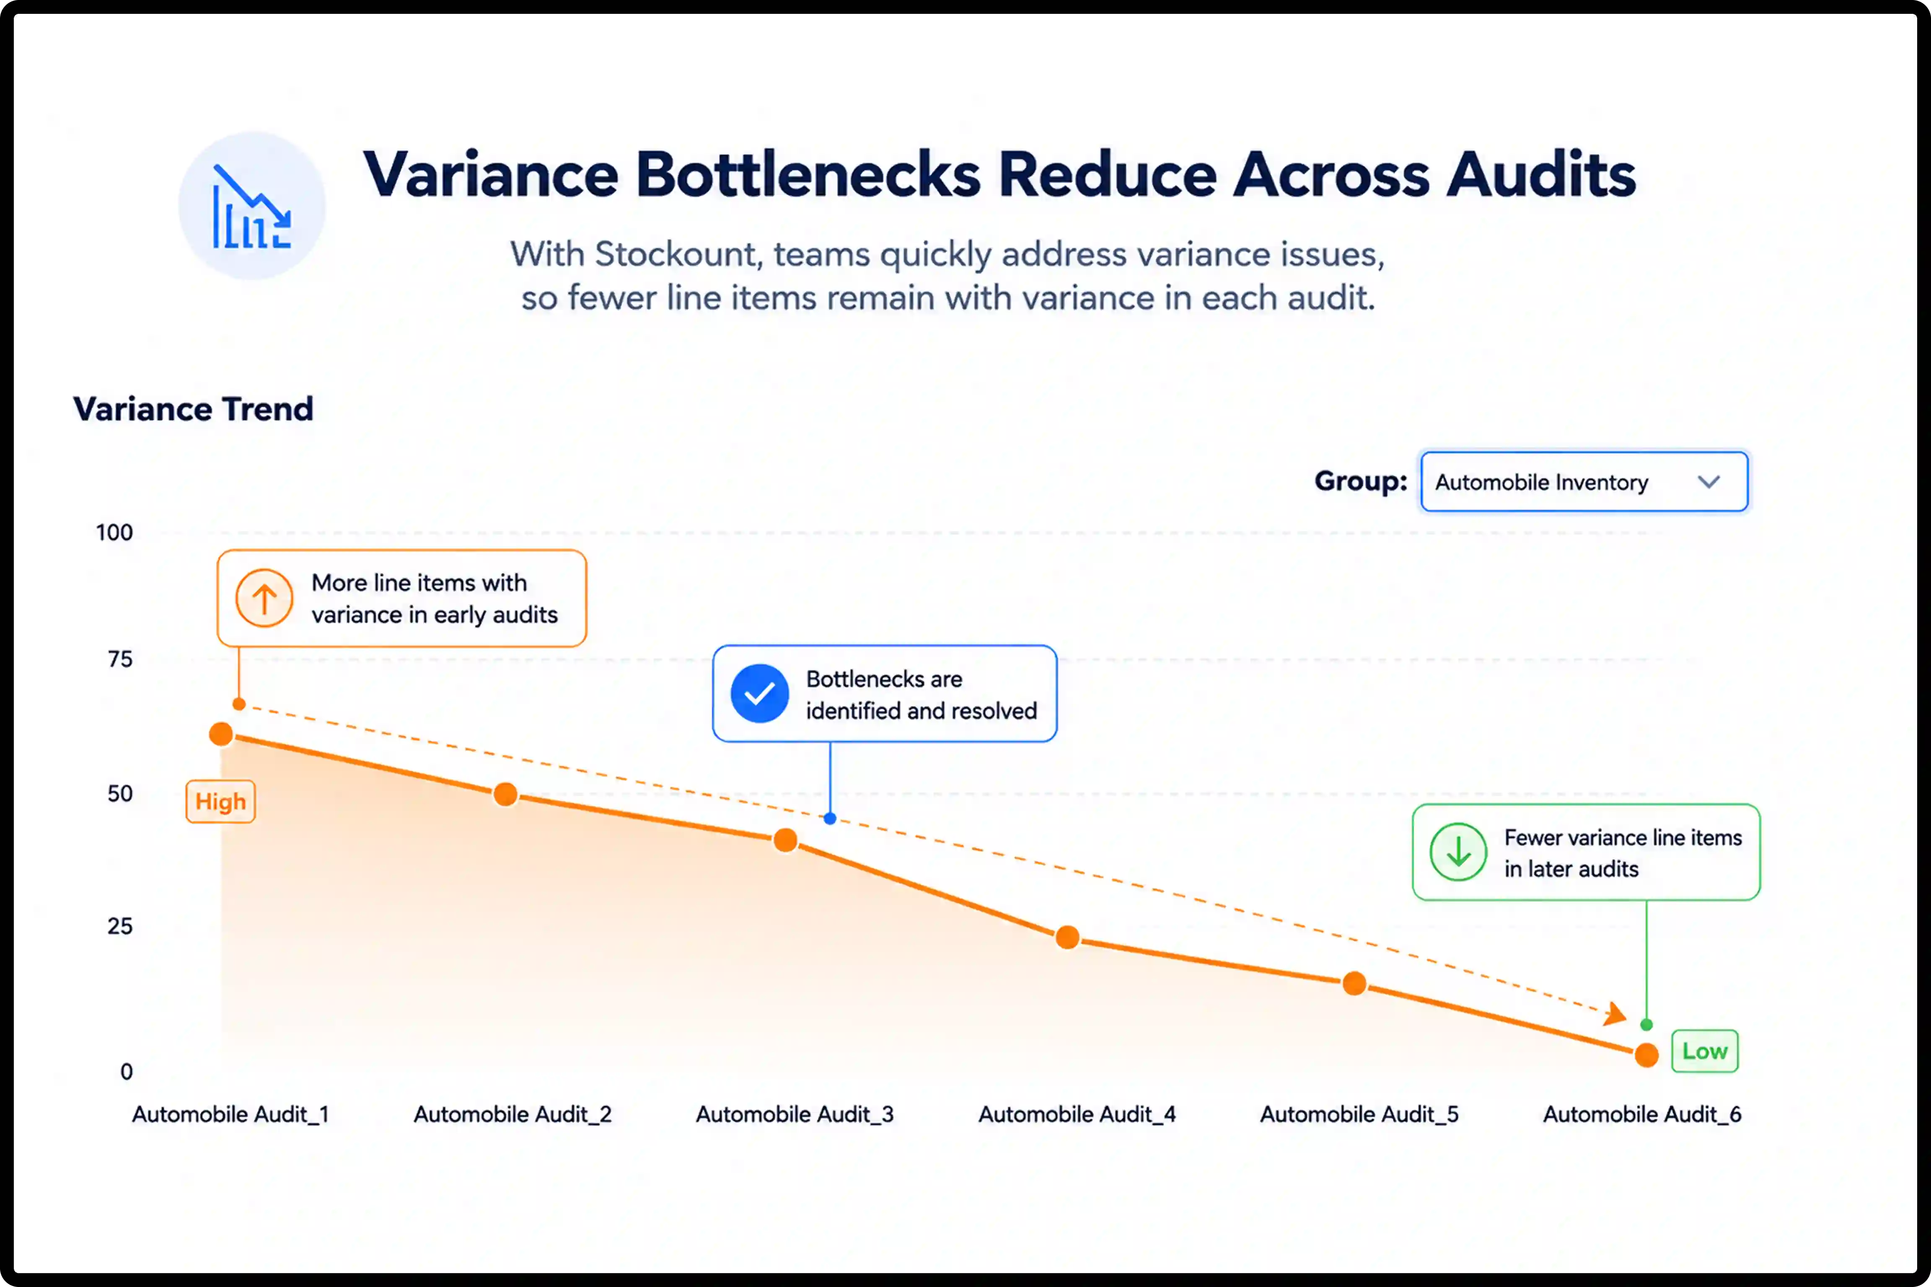This screenshot has width=1931, height=1287.
Task: Click the green Low badge
Action: 1705,1051
